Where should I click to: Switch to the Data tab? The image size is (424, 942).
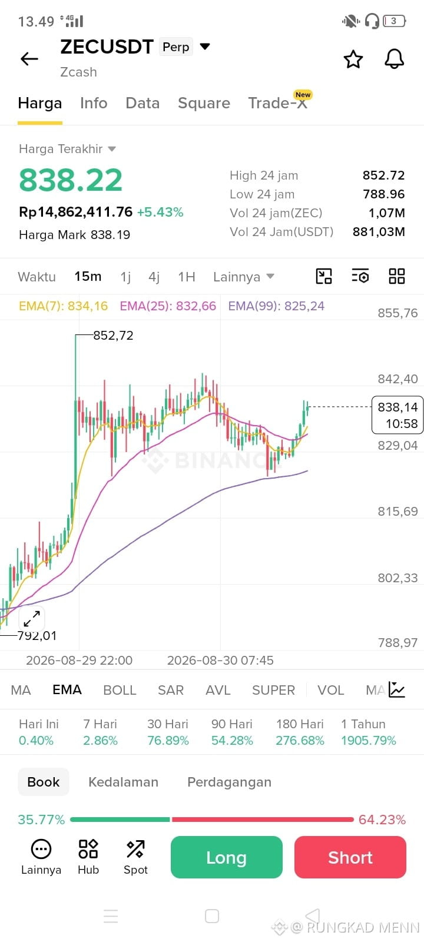point(143,103)
